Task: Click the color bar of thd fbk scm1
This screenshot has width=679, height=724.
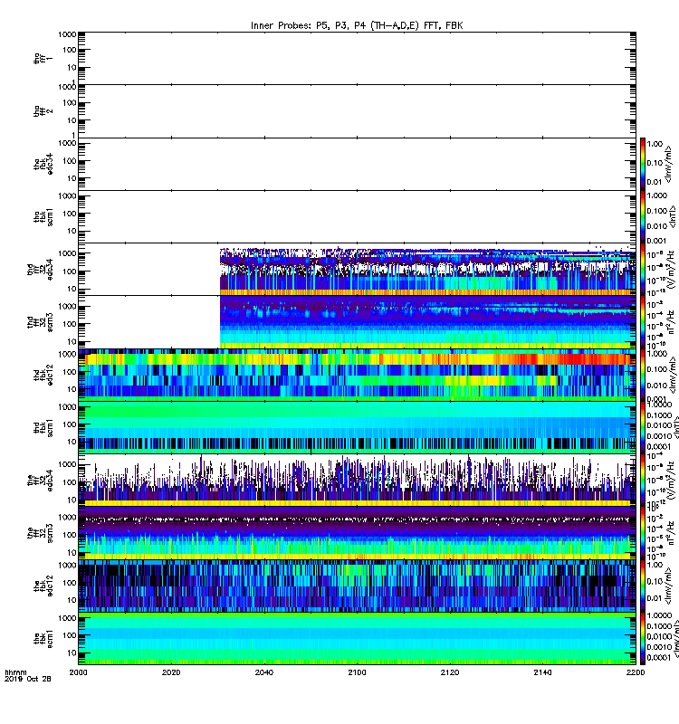Action: click(x=643, y=427)
